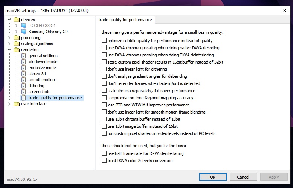Expand the processing tree node
Viewport: 293px width, 188px height.
9,38
